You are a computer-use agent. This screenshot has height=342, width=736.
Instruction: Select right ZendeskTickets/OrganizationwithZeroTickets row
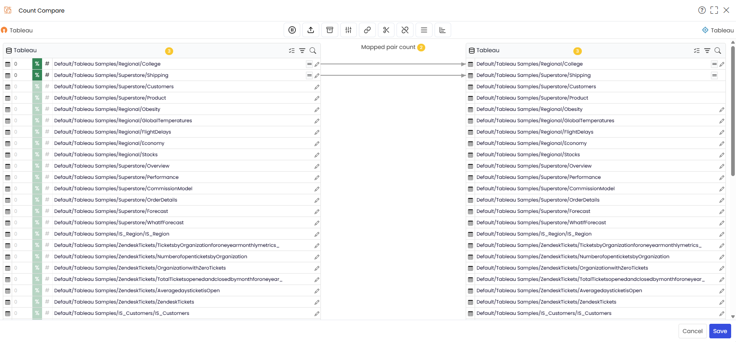pos(596,268)
